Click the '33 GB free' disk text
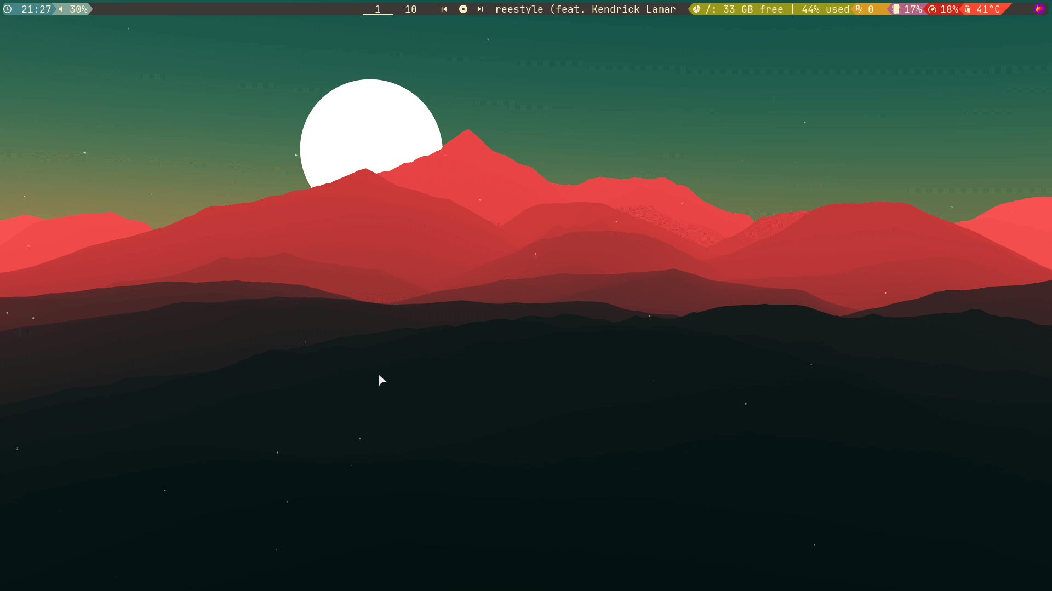Viewport: 1052px width, 591px height. coord(753,9)
